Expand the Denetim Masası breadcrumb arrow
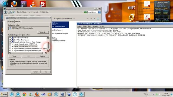 coord(28,12)
